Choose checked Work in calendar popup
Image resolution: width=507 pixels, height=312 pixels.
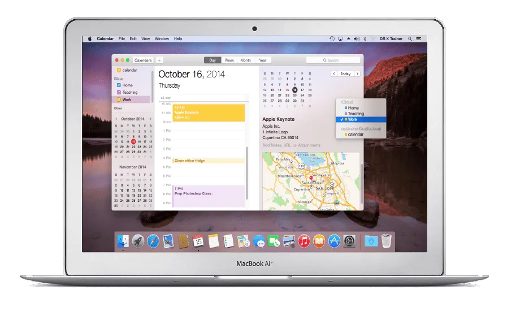[361, 119]
